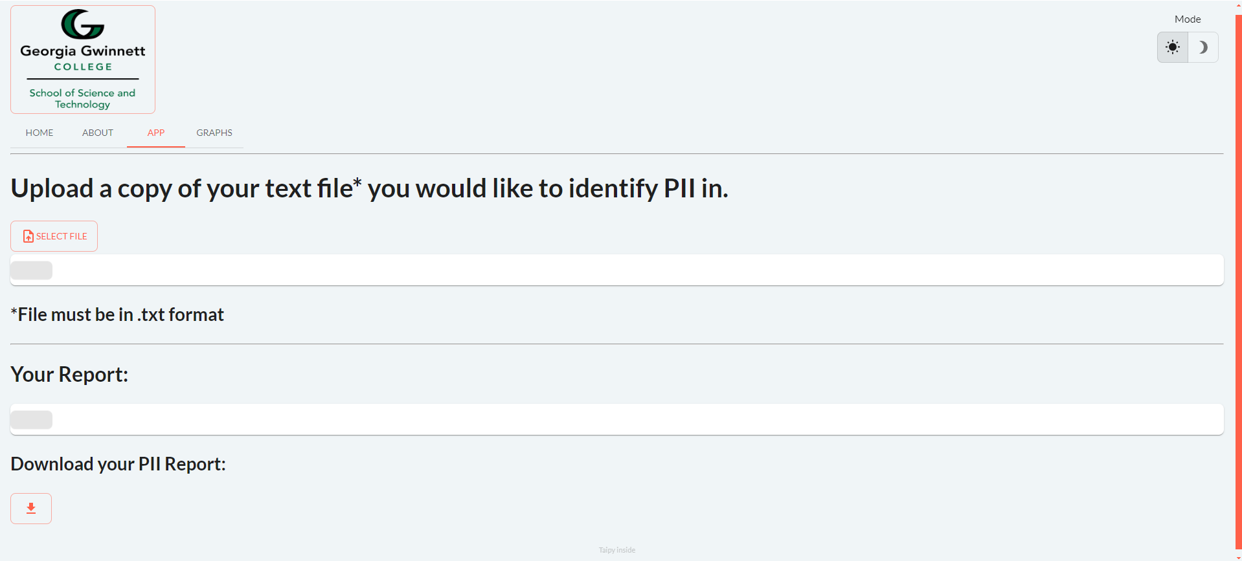Click the Mode label above theme toggle
This screenshot has width=1242, height=561.
pos(1188,19)
